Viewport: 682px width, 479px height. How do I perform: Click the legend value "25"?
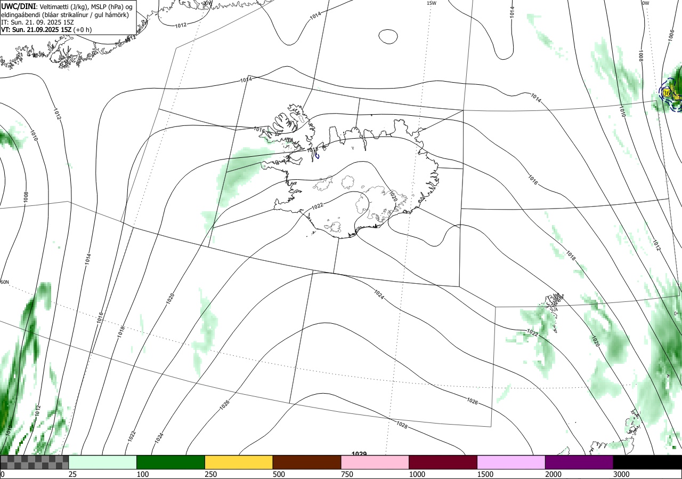[73, 474]
